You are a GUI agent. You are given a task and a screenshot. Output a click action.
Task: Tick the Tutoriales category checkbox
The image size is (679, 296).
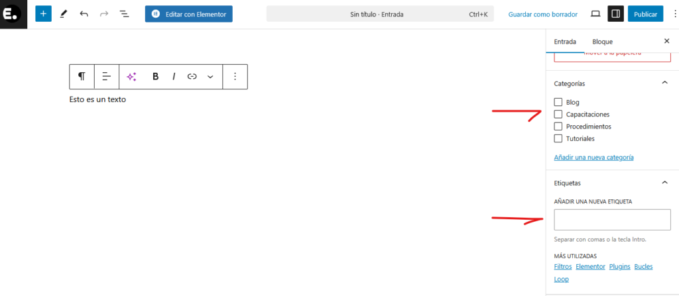558,138
